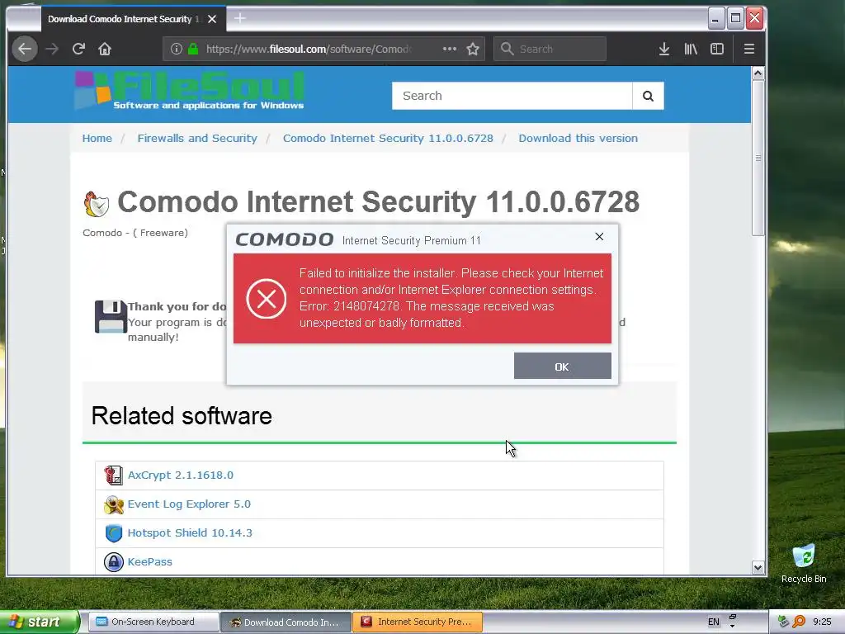The image size is (845, 634).
Task: Click the orange magnifier tray icon
Action: 799,622
